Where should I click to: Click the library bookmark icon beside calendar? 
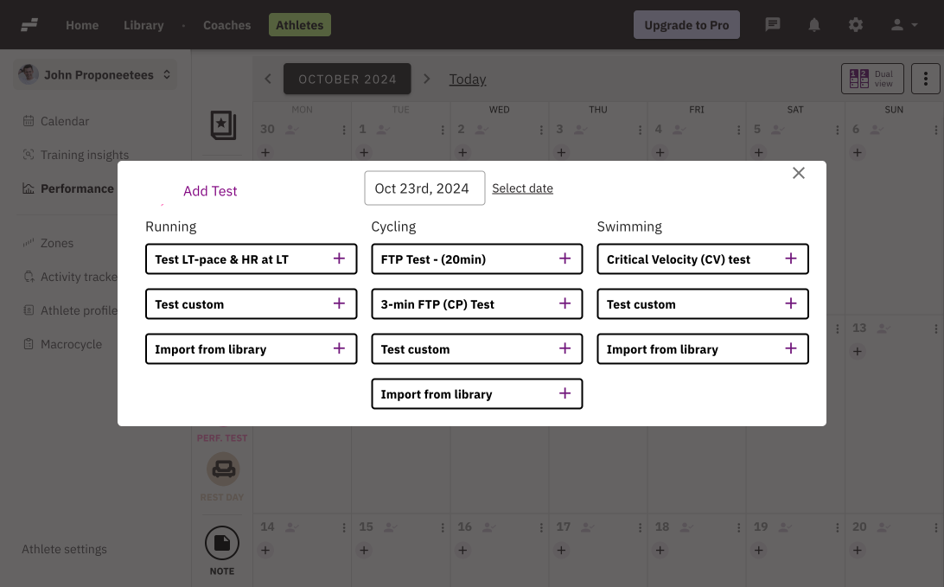223,125
